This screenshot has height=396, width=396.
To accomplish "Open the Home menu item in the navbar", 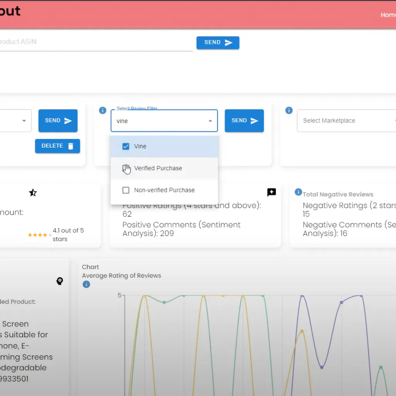I will (388, 15).
